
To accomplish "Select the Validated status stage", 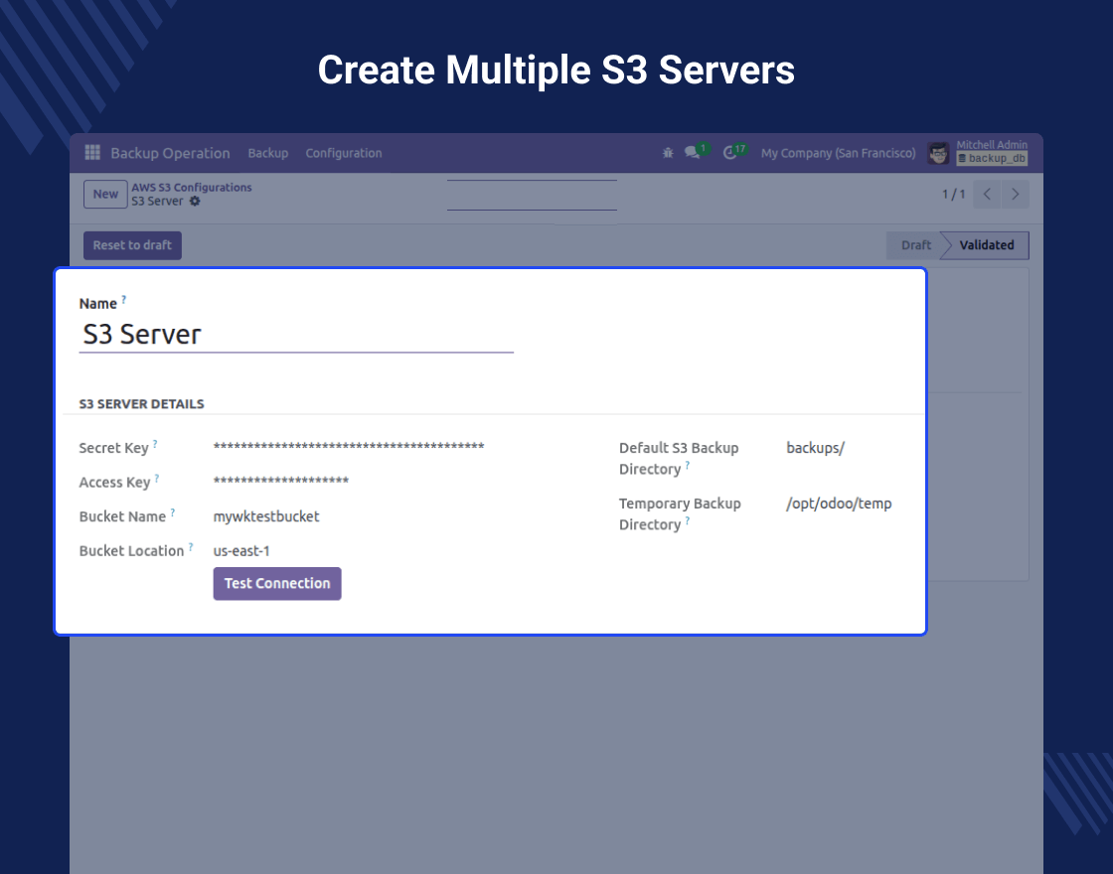I will pyautogui.click(x=987, y=245).
